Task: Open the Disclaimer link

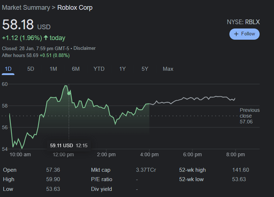Action: click(85, 48)
